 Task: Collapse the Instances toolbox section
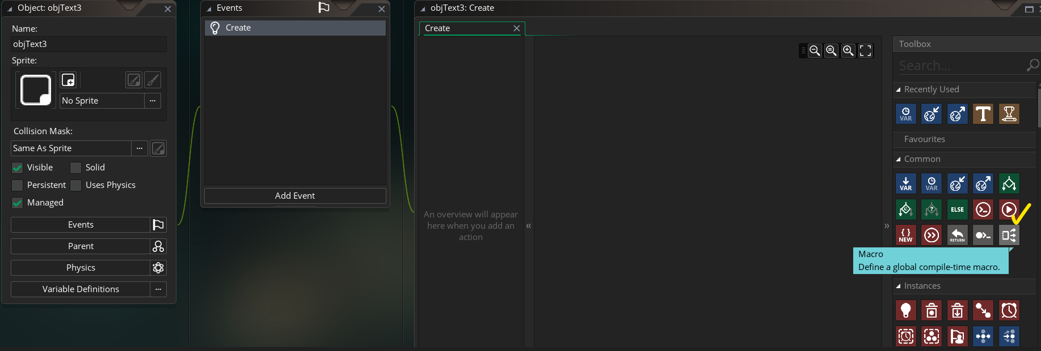tap(898, 286)
